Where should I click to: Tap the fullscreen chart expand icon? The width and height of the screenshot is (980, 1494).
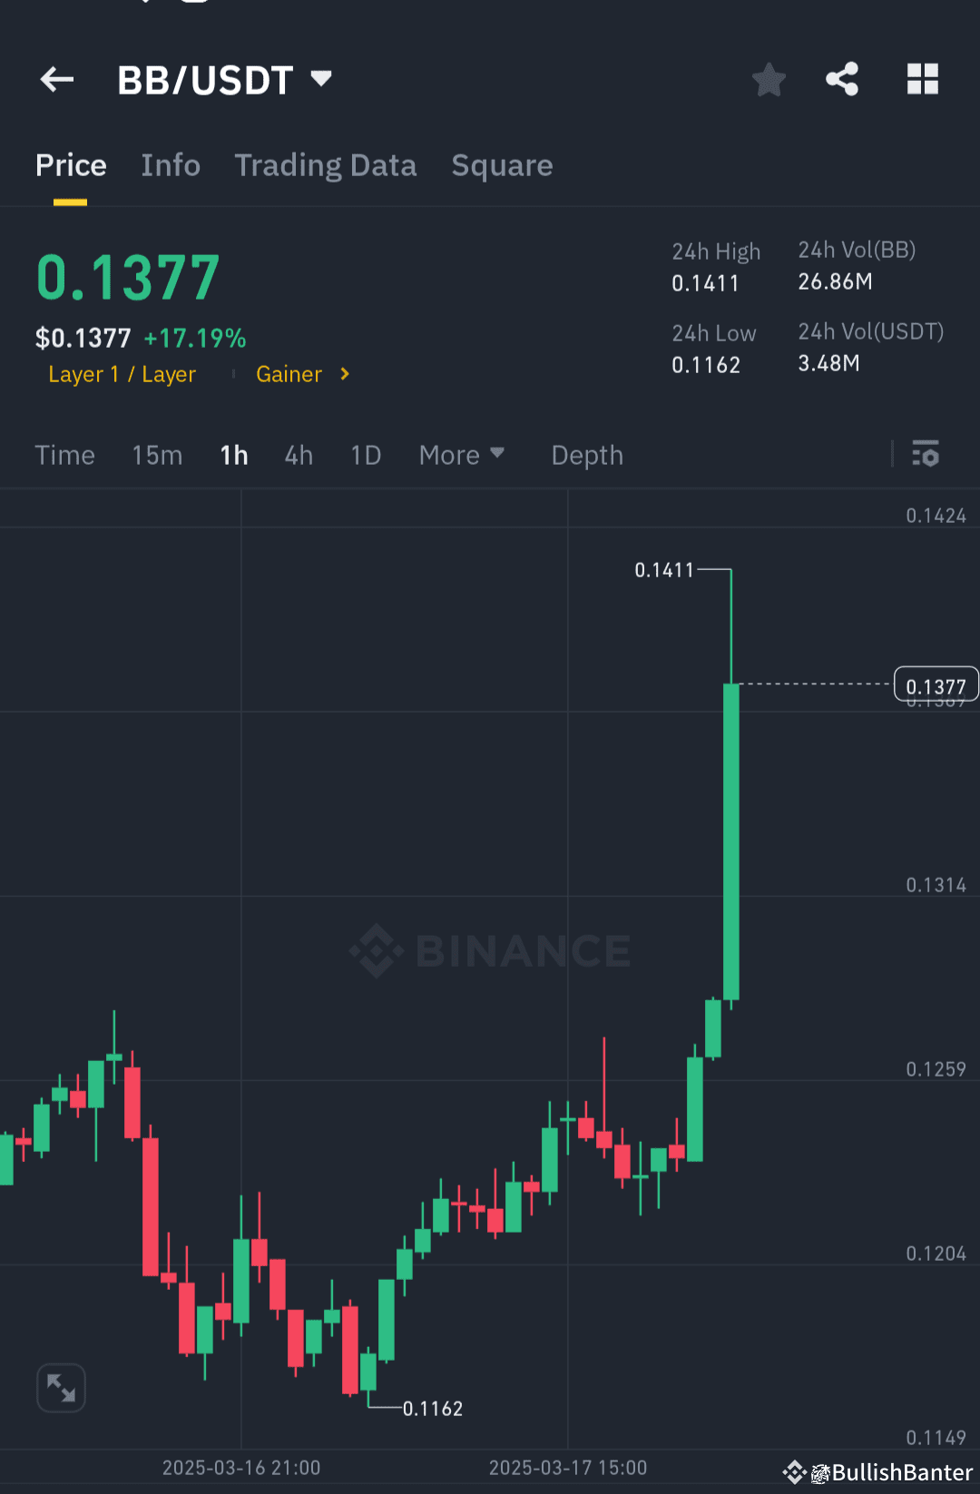[60, 1388]
